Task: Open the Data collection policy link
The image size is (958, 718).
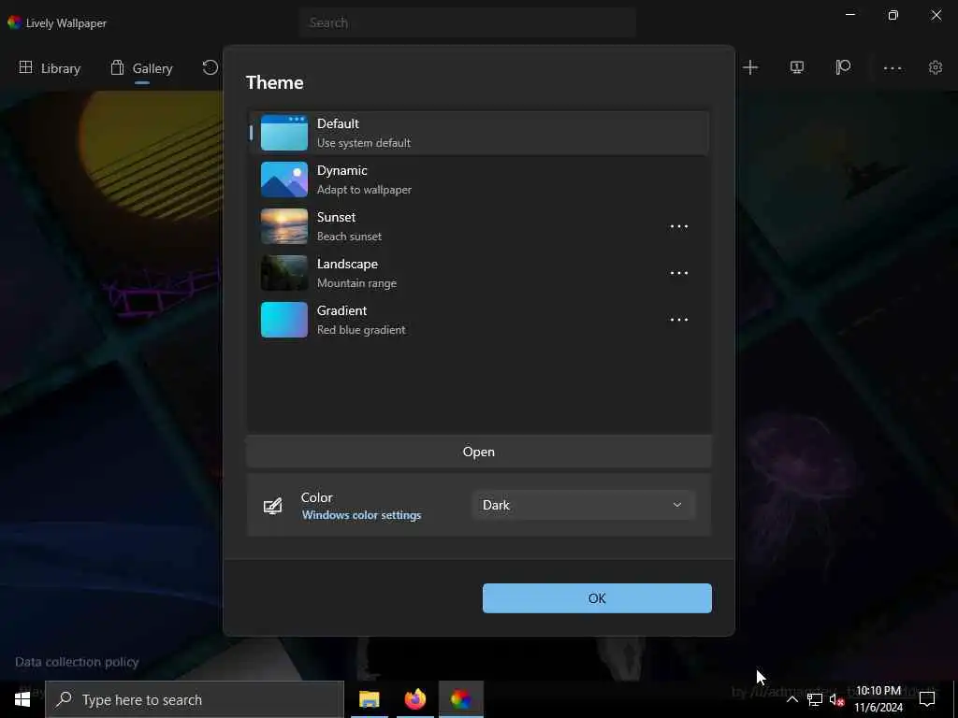Action: coord(77,662)
